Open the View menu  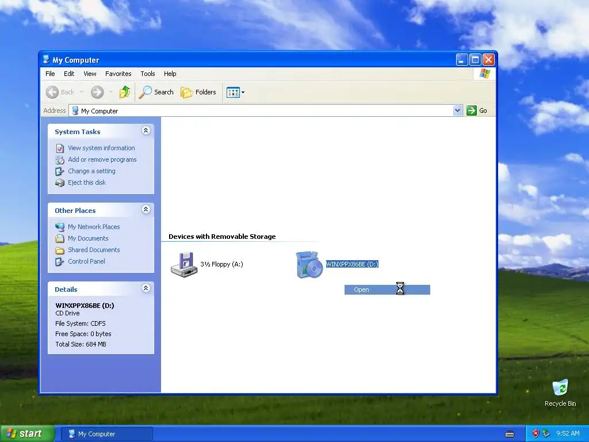pyautogui.click(x=90, y=74)
